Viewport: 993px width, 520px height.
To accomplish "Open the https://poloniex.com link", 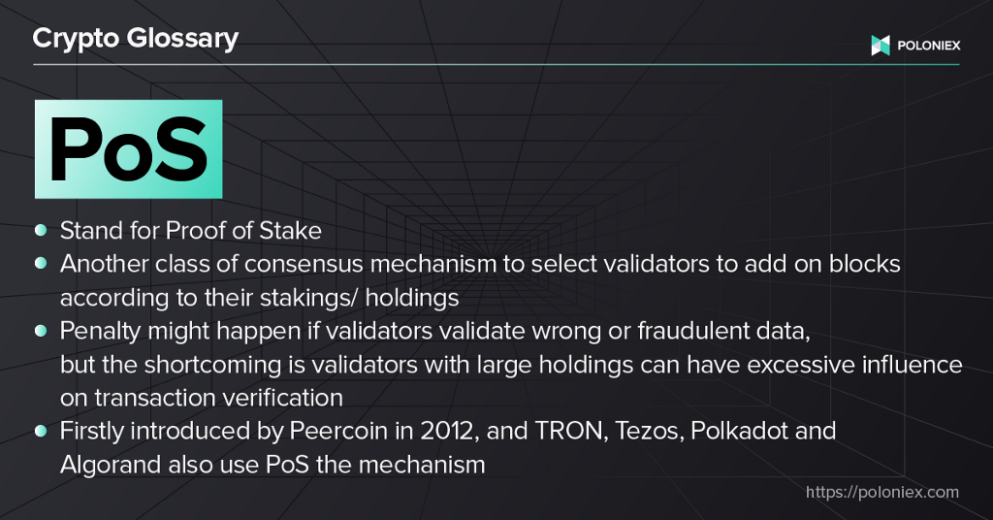I will (882, 492).
